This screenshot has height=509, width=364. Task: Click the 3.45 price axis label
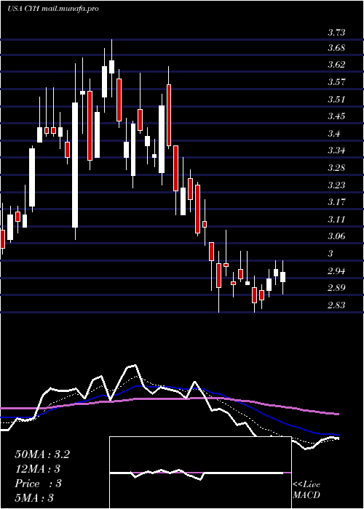pyautogui.click(x=336, y=116)
